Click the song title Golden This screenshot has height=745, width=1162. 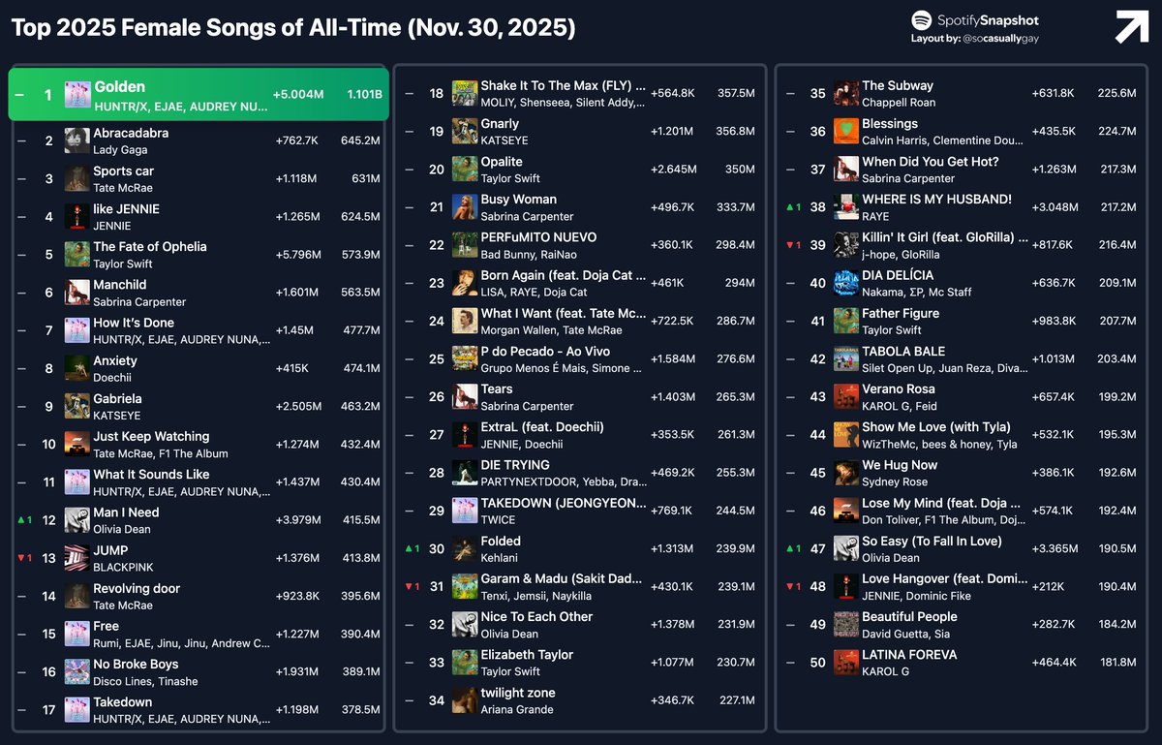[x=120, y=87]
